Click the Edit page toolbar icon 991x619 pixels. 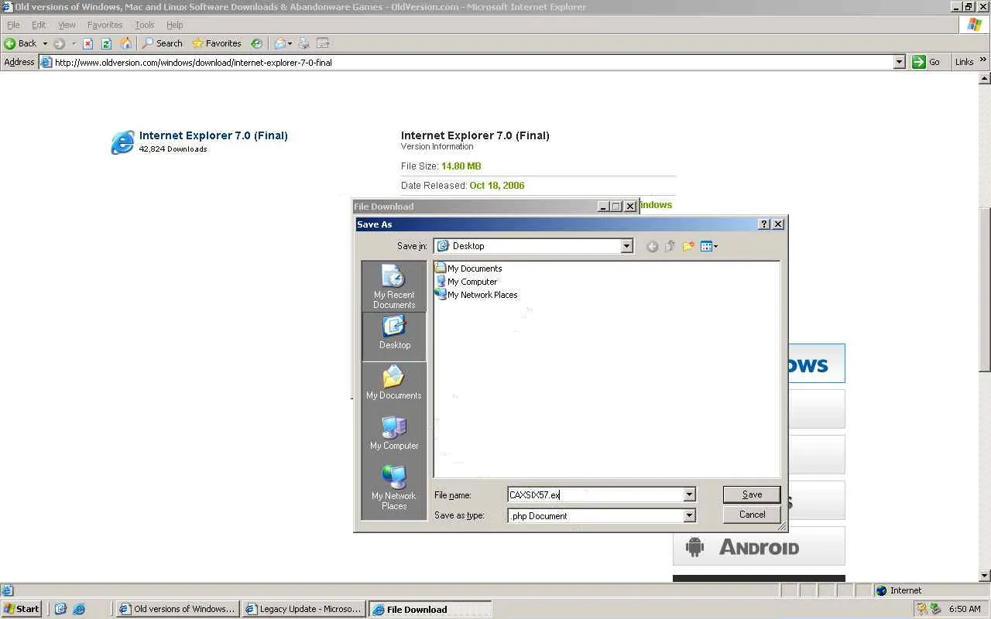pyautogui.click(x=323, y=43)
